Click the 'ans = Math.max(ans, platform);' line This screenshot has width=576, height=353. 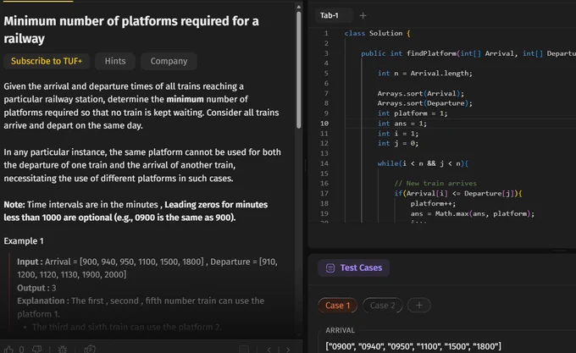(x=473, y=213)
